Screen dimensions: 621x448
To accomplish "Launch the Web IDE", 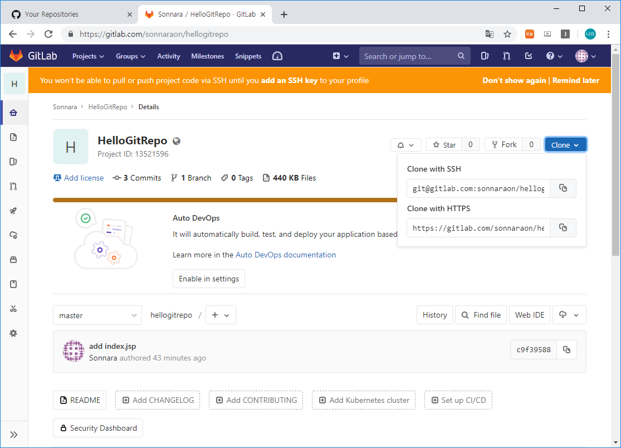I will (x=530, y=315).
